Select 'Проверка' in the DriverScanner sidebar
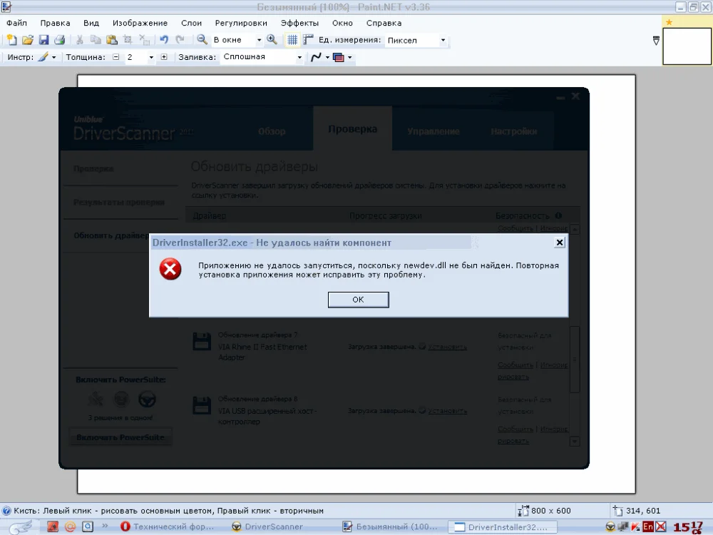Image resolution: width=713 pixels, height=535 pixels. click(x=93, y=169)
